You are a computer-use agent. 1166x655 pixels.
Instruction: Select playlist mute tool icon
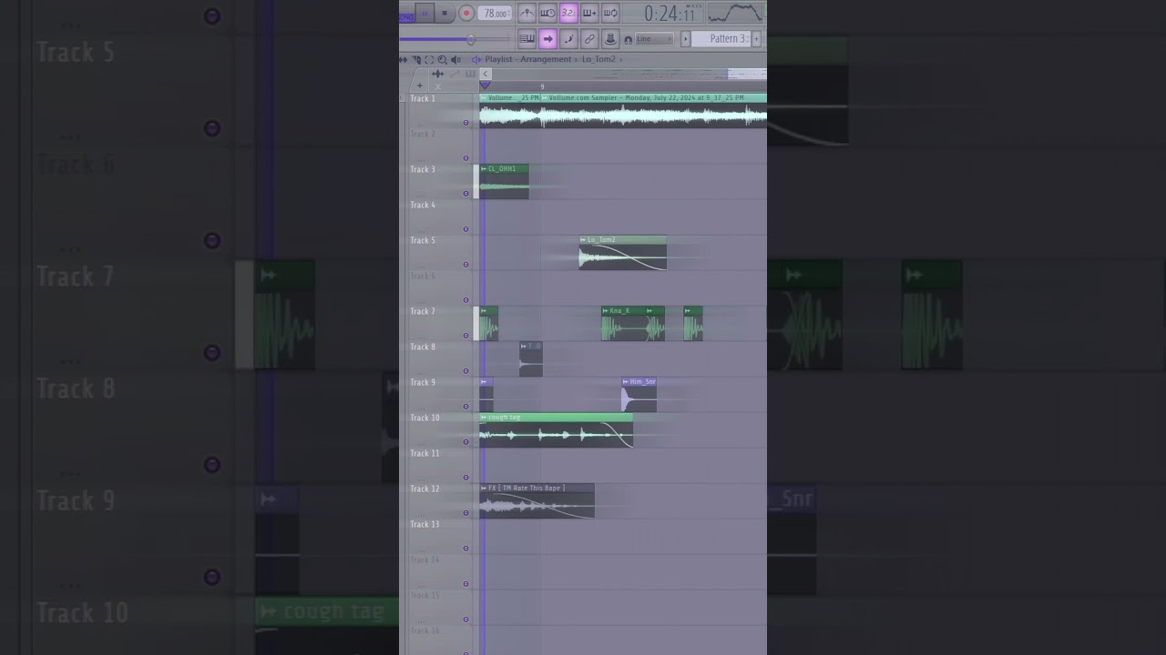416,60
